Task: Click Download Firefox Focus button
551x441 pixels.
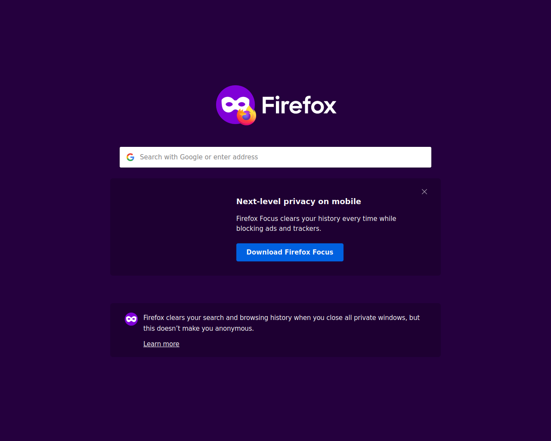Action: click(290, 252)
